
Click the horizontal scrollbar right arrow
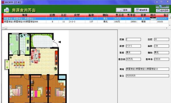point(167,28)
